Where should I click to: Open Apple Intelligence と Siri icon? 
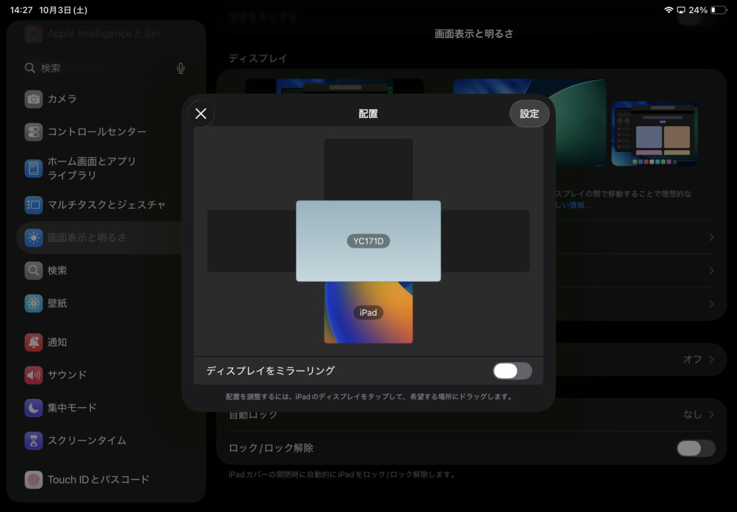33,34
